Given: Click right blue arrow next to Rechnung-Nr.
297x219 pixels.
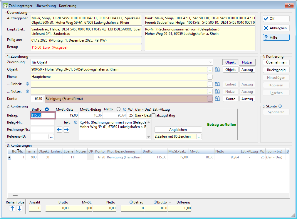Looking at the screenshot, I should point(66,129).
